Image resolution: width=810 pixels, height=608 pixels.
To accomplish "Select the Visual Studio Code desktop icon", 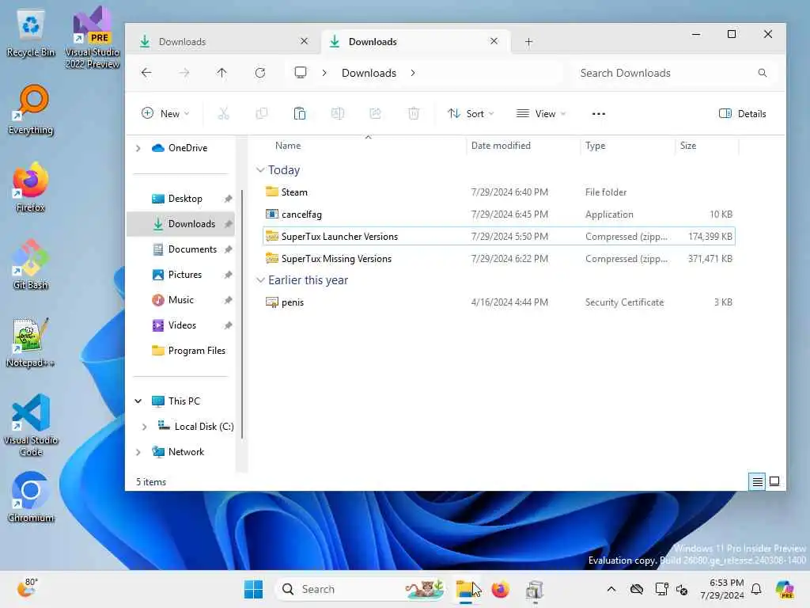I will pos(31,425).
